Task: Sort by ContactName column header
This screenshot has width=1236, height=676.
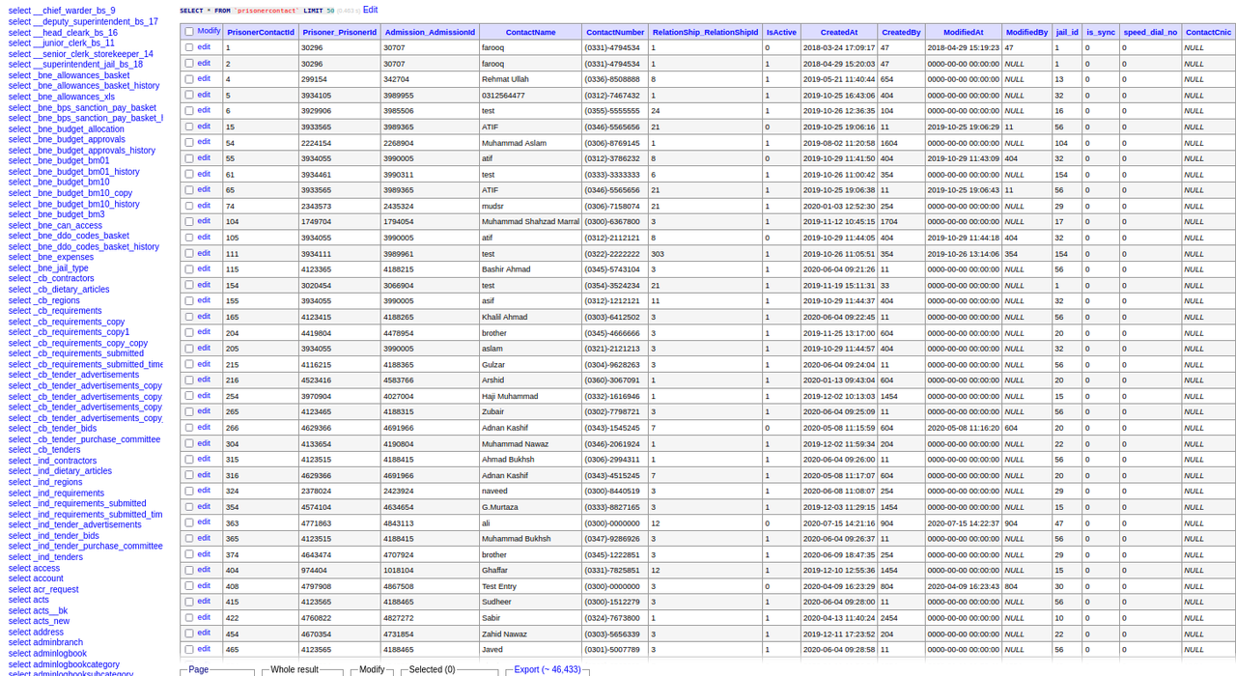Action: (530, 32)
